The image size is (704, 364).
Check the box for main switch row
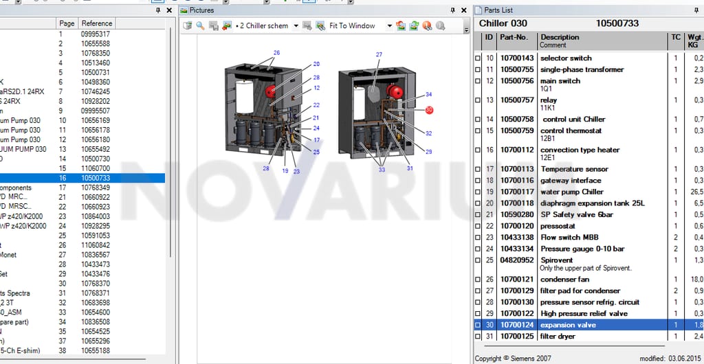478,81
